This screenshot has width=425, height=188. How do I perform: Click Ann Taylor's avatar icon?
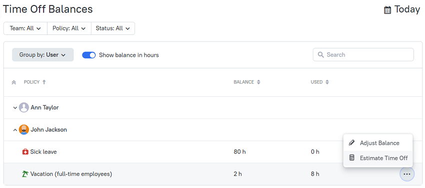point(24,107)
